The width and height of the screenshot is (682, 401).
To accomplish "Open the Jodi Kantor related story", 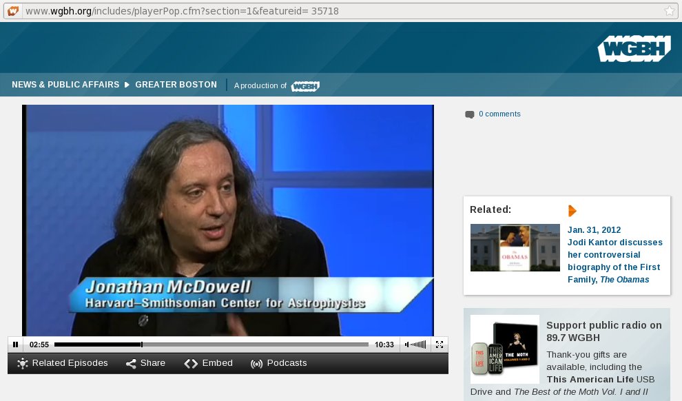I will pos(614,255).
